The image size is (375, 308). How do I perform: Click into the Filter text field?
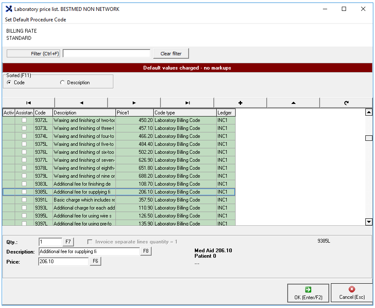point(106,54)
